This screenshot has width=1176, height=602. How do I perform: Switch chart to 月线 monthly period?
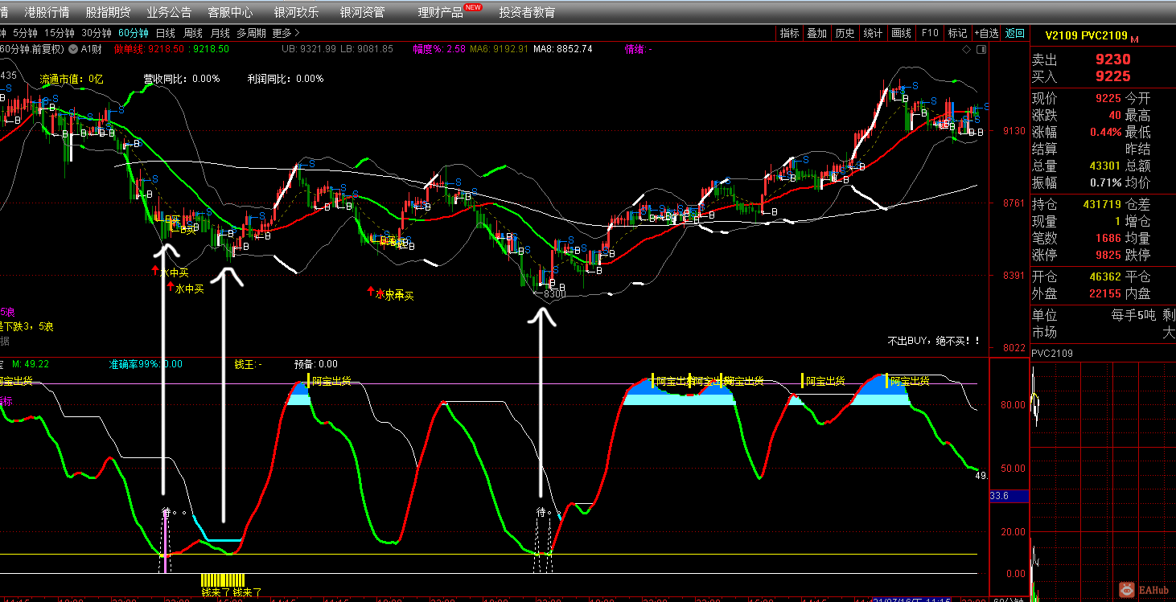[220, 33]
